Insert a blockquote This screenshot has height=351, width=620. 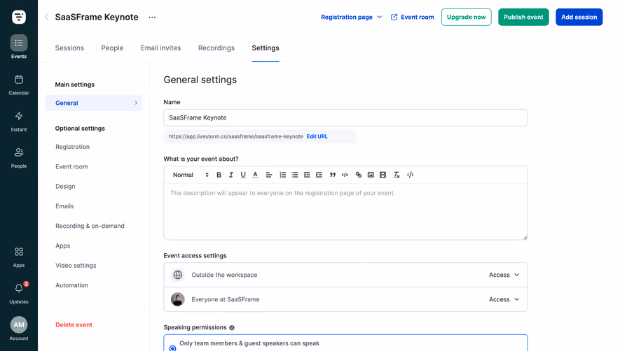tap(333, 175)
